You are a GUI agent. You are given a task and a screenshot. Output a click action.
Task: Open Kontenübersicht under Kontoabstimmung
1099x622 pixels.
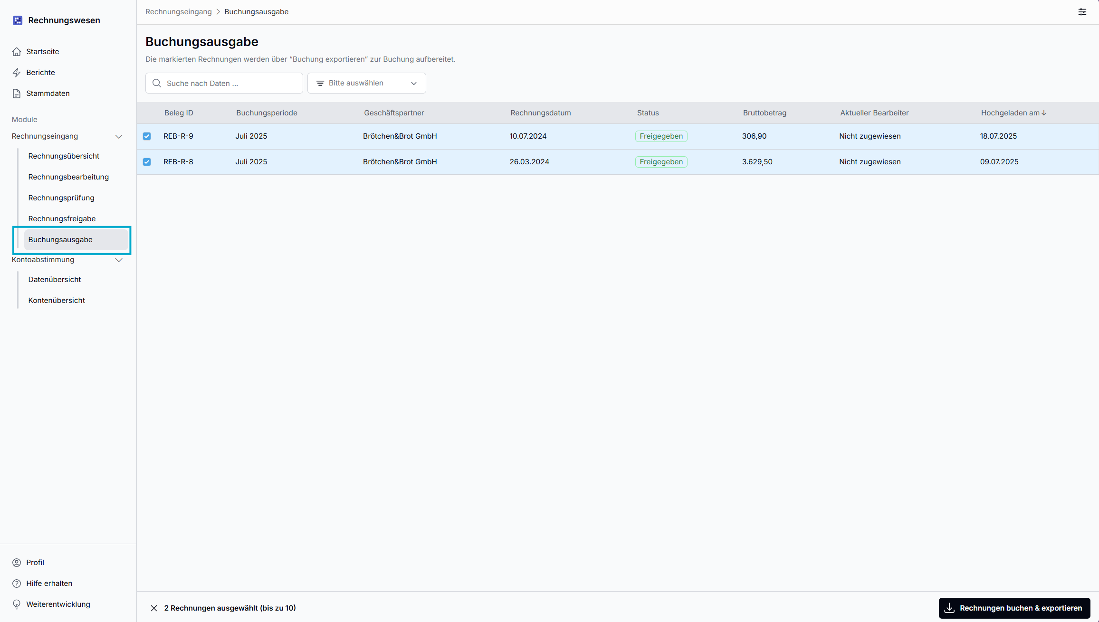pyautogui.click(x=57, y=301)
